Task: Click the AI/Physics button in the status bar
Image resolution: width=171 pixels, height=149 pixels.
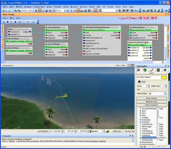Action: click(117, 131)
